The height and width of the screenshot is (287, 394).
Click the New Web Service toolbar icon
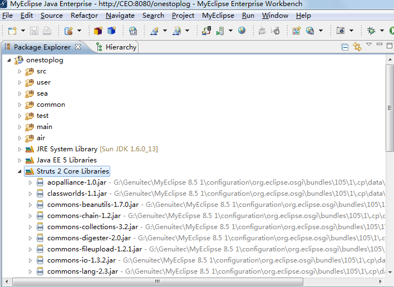pyautogui.click(x=68, y=31)
